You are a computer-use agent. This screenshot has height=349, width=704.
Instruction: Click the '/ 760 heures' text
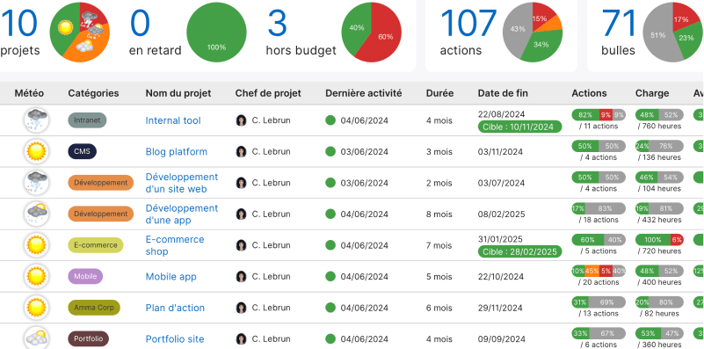pos(659,127)
